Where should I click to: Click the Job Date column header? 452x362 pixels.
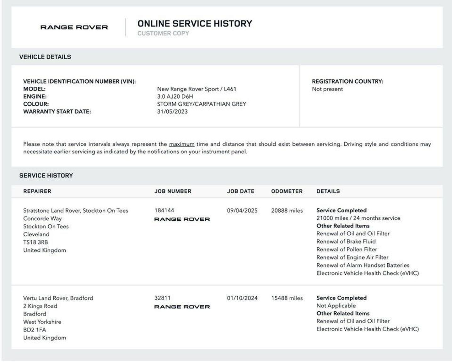coord(240,191)
